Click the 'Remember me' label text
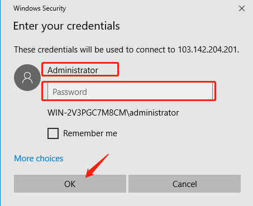The width and height of the screenshot is (253, 206). 90,133
